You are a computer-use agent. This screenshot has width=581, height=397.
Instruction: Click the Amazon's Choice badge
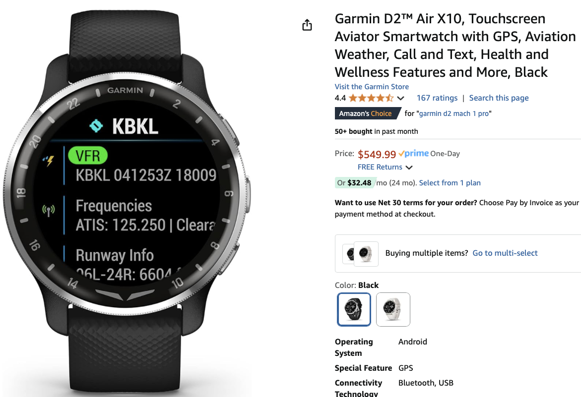[368, 113]
